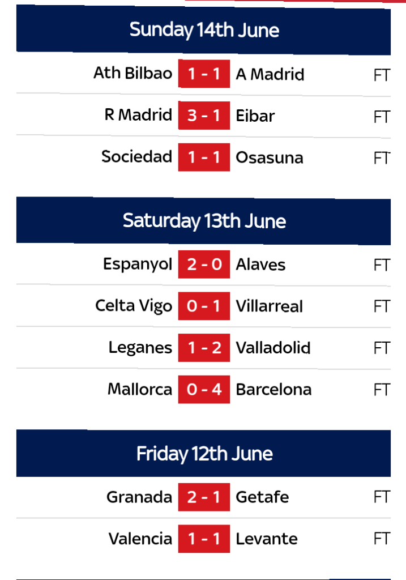Select the Ath Bilbao team name
Screen dimensions: 406x580
pyautogui.click(x=133, y=74)
